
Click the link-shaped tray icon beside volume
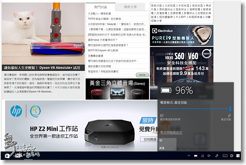coord(217,155)
